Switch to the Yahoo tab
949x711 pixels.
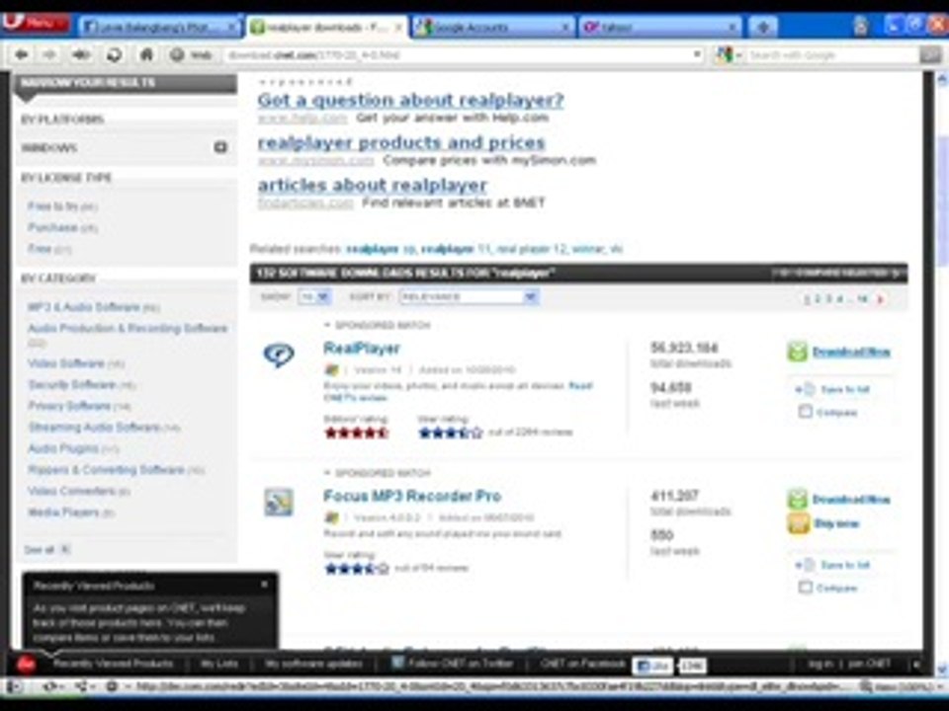[659, 28]
